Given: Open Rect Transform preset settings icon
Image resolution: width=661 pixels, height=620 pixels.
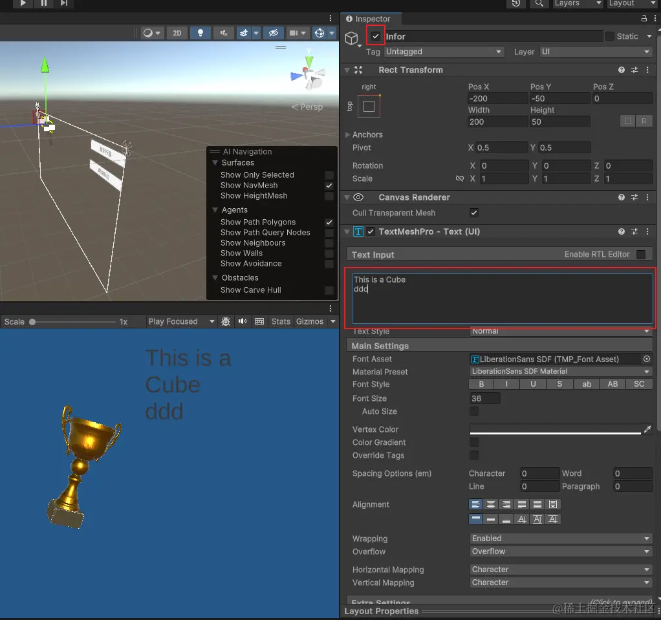Looking at the screenshot, I should coord(634,70).
